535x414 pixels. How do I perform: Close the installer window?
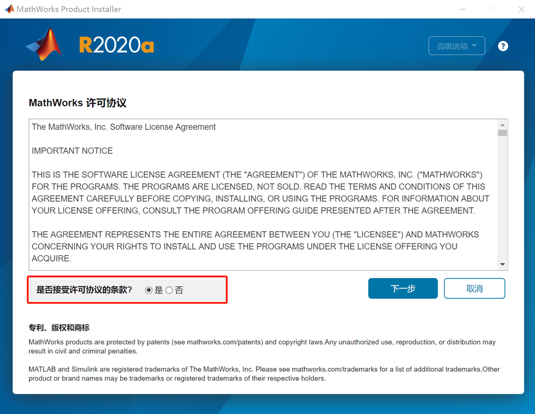(521, 9)
